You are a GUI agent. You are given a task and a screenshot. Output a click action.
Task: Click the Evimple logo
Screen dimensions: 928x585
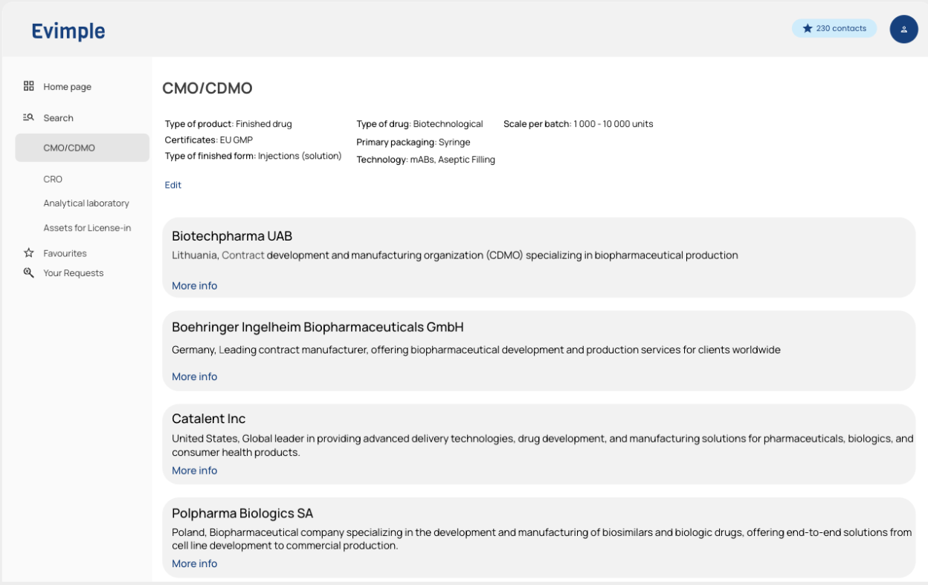coord(68,31)
